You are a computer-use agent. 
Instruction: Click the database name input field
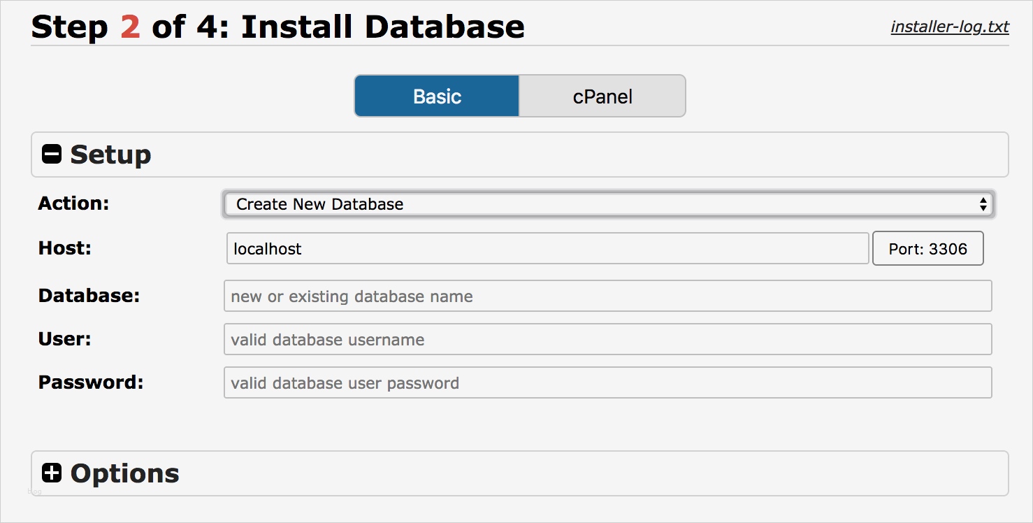(x=607, y=296)
